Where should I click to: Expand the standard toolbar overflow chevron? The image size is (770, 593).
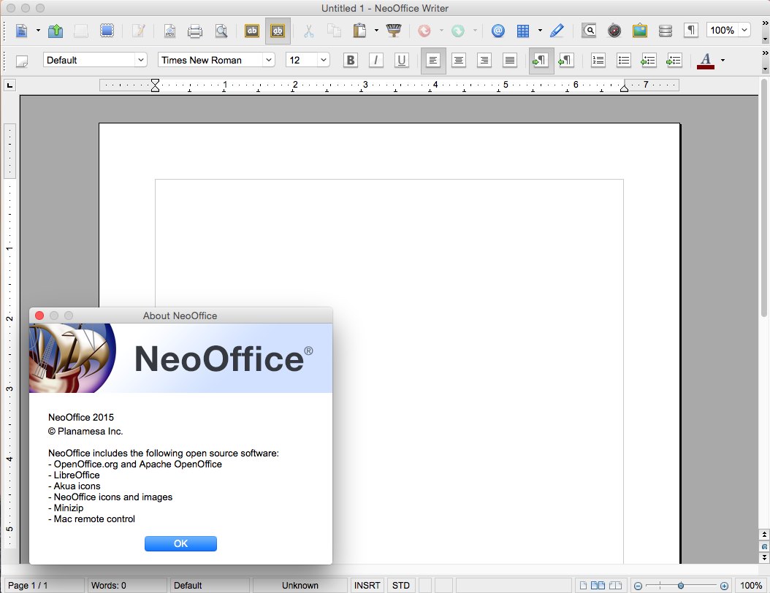765,23
